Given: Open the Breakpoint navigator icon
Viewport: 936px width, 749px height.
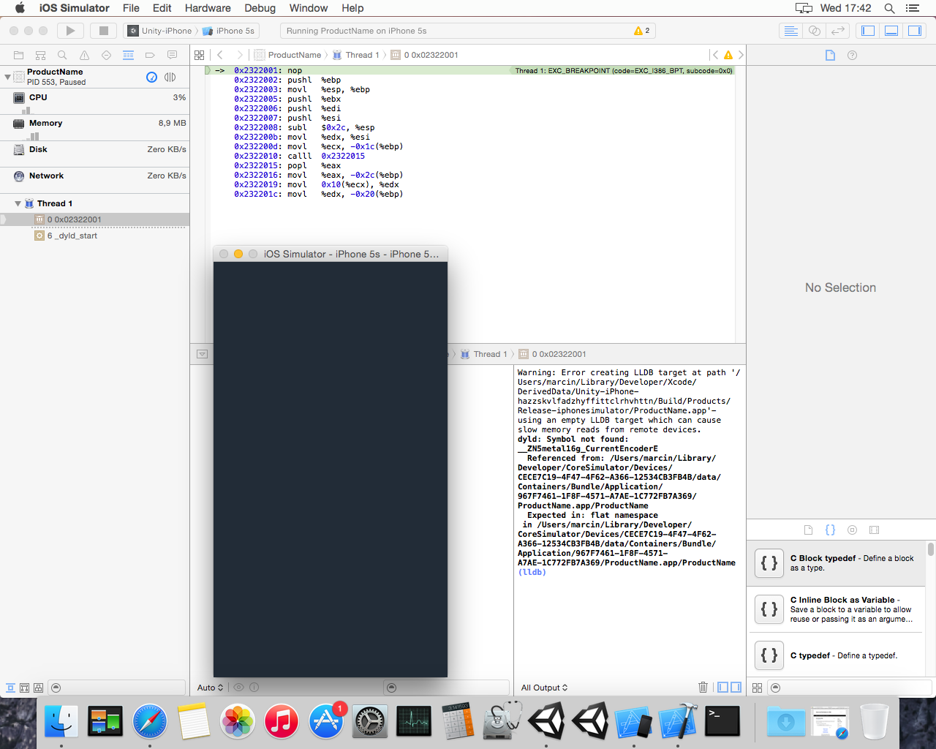Looking at the screenshot, I should point(150,55).
